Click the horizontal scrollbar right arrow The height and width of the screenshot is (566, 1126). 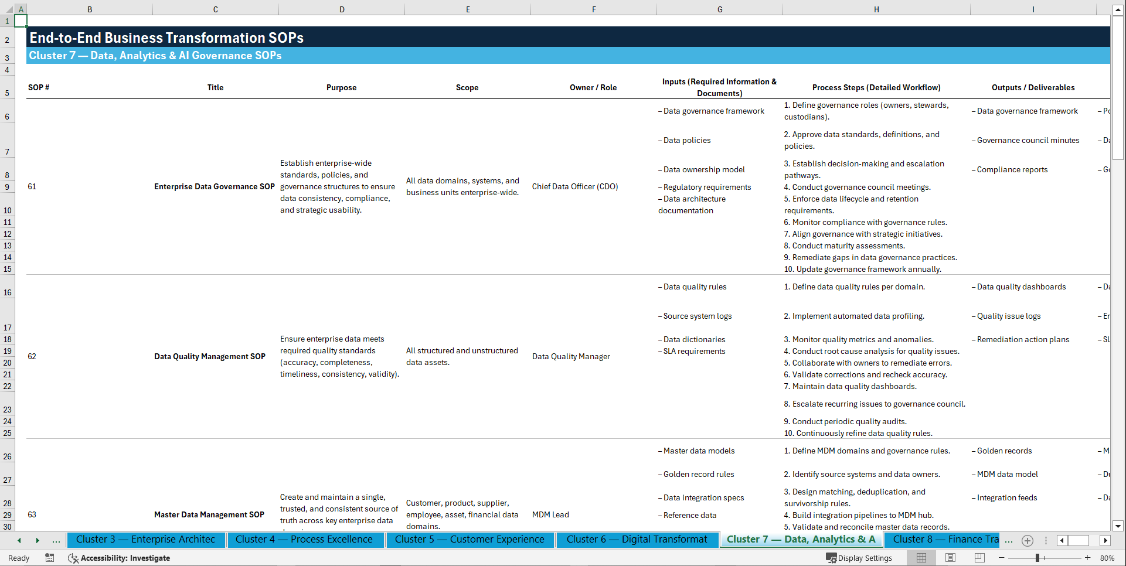(x=1105, y=540)
